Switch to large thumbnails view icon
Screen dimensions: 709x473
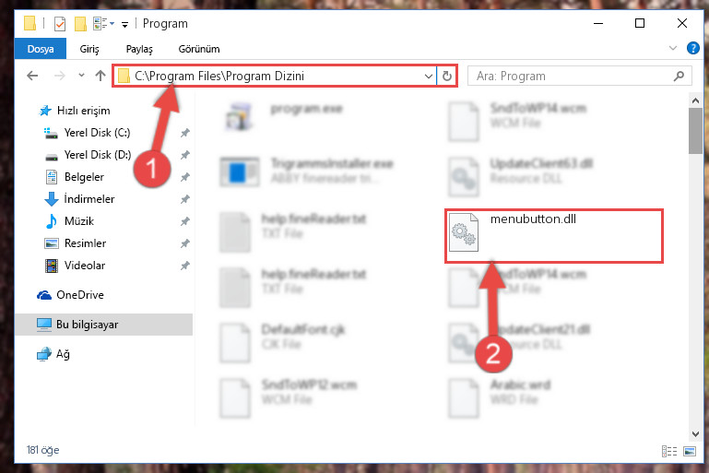click(690, 451)
